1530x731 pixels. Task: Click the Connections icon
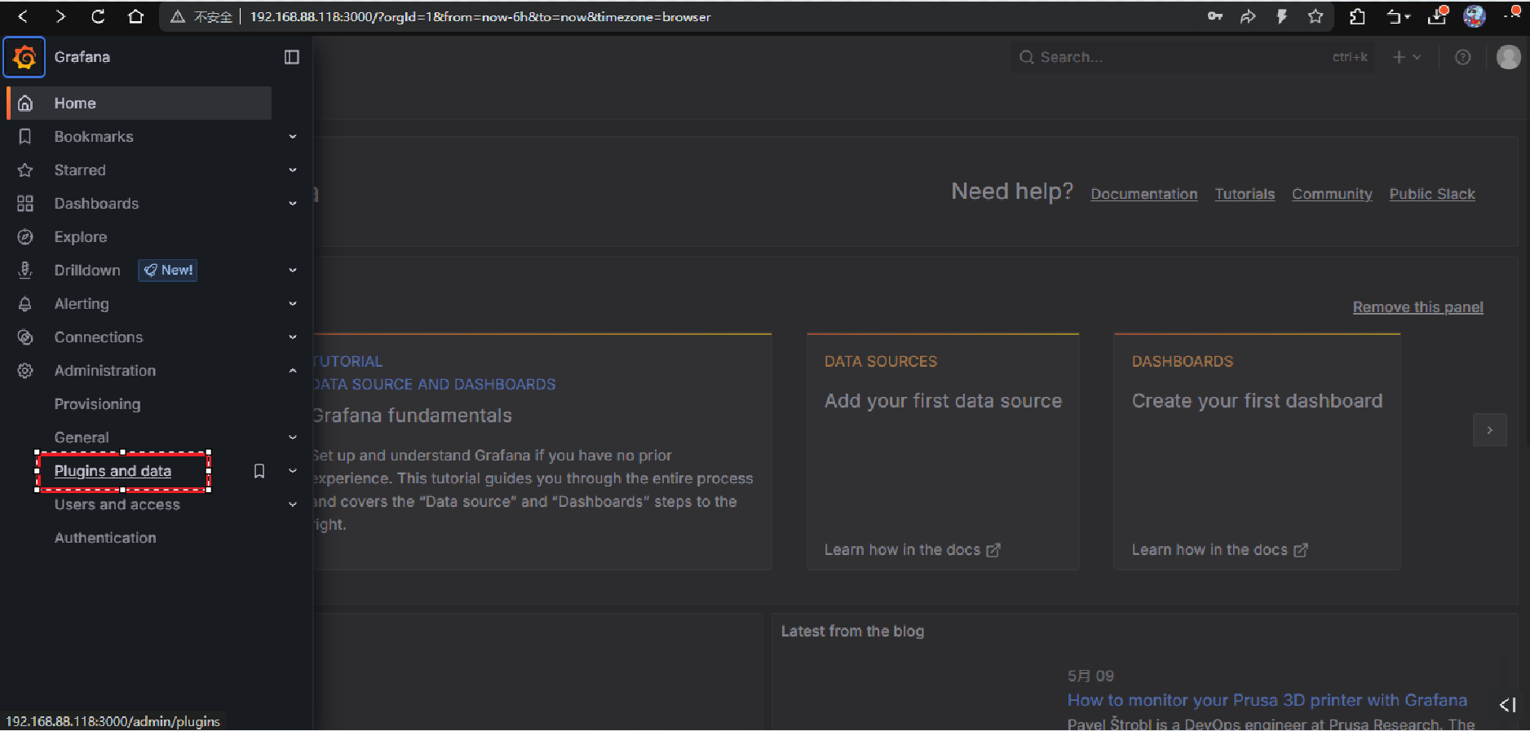(25, 337)
